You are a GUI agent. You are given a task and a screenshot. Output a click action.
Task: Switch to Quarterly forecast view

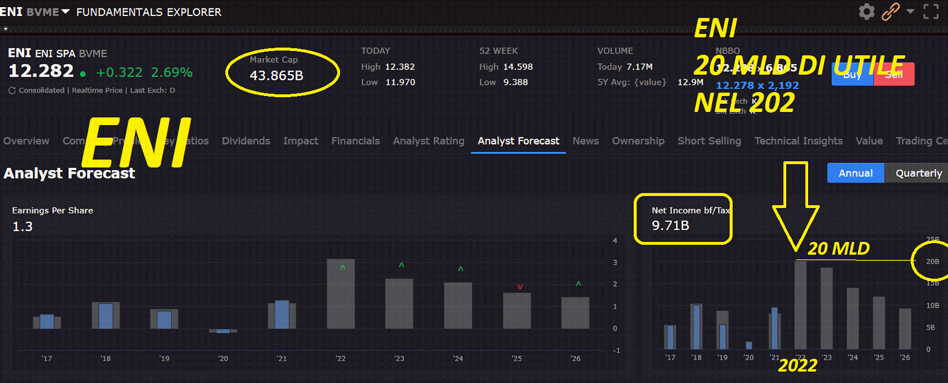918,173
